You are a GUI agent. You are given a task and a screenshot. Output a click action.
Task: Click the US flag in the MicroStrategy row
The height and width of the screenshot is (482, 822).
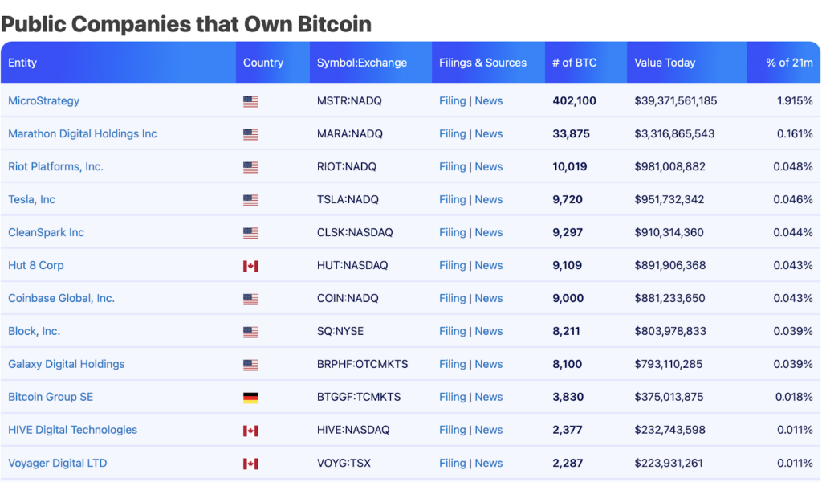250,102
